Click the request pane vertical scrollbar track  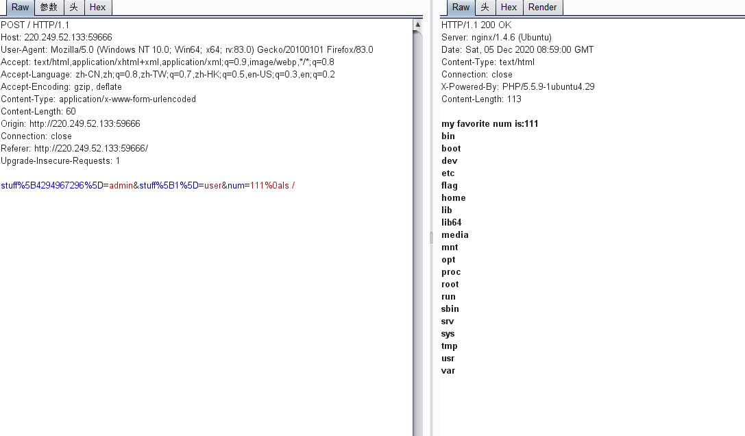coord(417,233)
